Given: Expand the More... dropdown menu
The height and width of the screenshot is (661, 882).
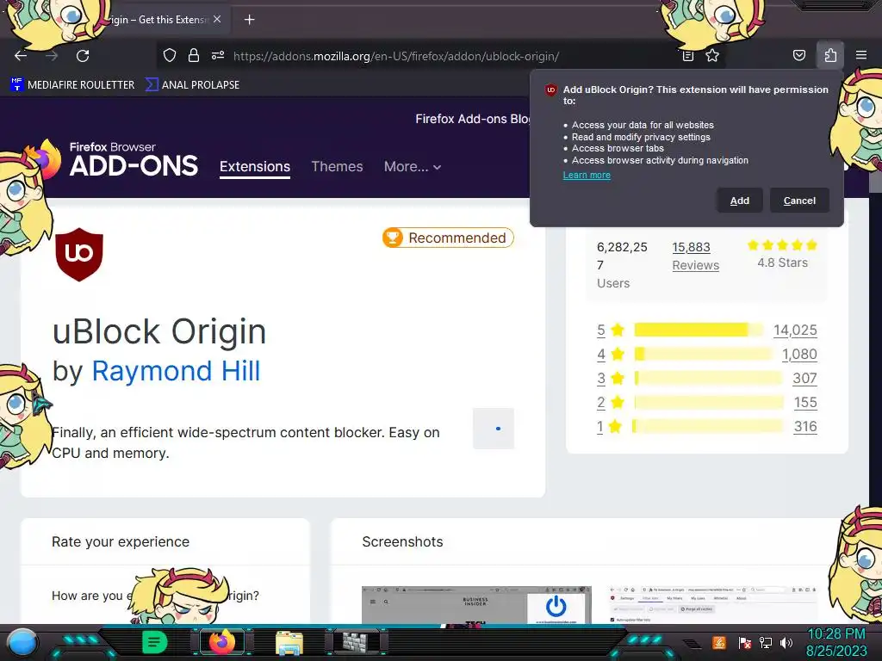Looking at the screenshot, I should [x=413, y=166].
